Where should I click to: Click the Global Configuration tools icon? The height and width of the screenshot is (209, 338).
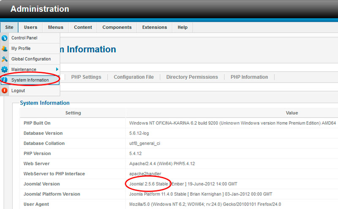(x=5, y=59)
